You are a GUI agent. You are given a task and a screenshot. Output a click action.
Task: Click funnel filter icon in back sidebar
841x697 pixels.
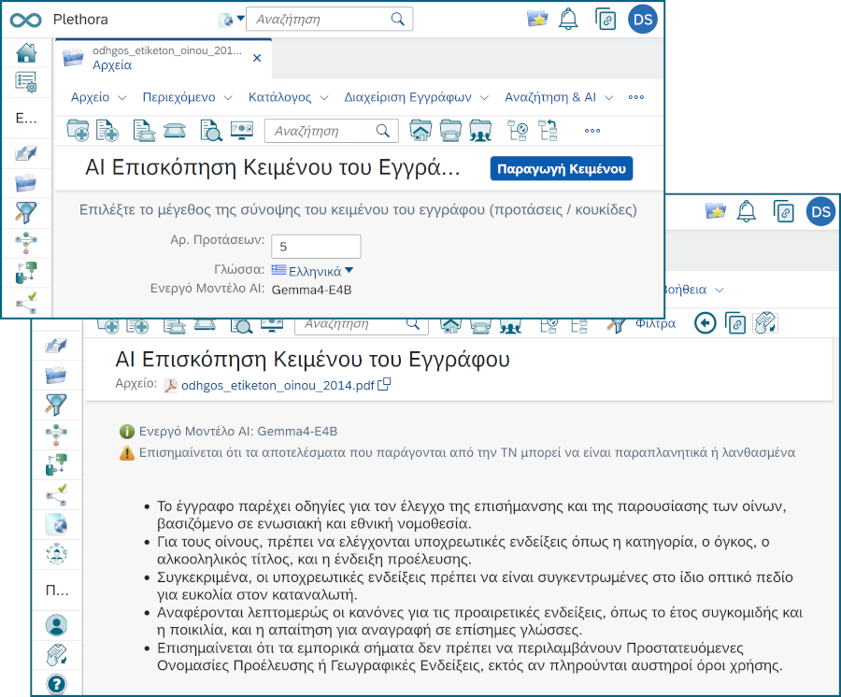point(56,405)
